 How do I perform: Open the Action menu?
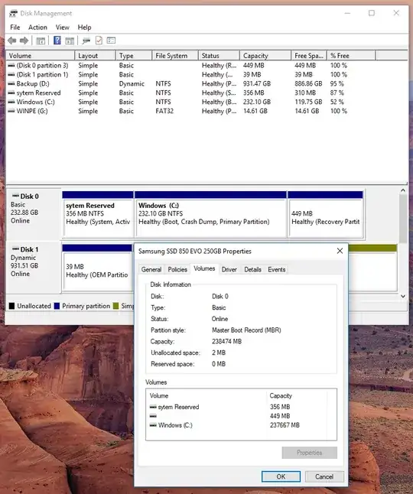click(37, 28)
